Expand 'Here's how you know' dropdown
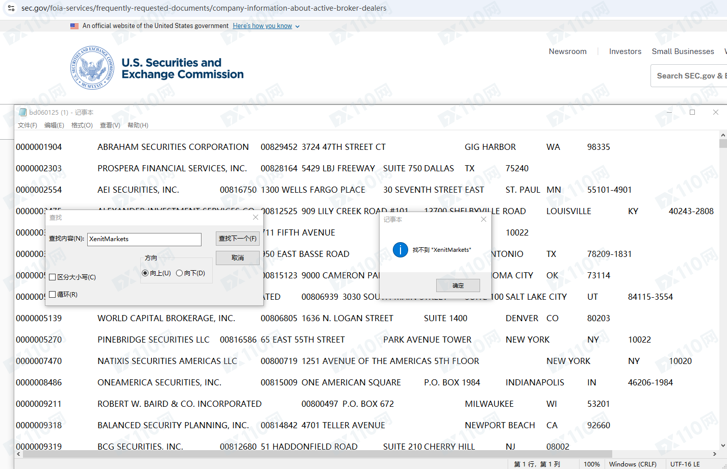 click(x=266, y=26)
